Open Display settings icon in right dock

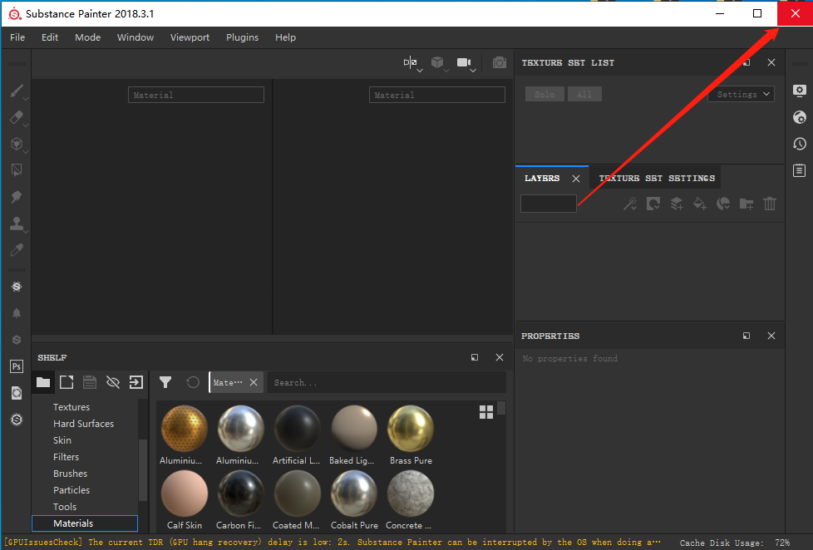tap(800, 91)
